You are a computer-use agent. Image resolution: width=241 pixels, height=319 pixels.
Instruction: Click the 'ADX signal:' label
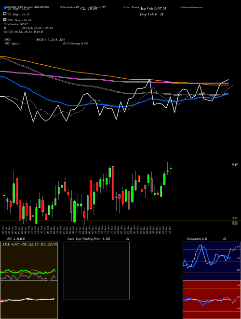pos(12,43)
